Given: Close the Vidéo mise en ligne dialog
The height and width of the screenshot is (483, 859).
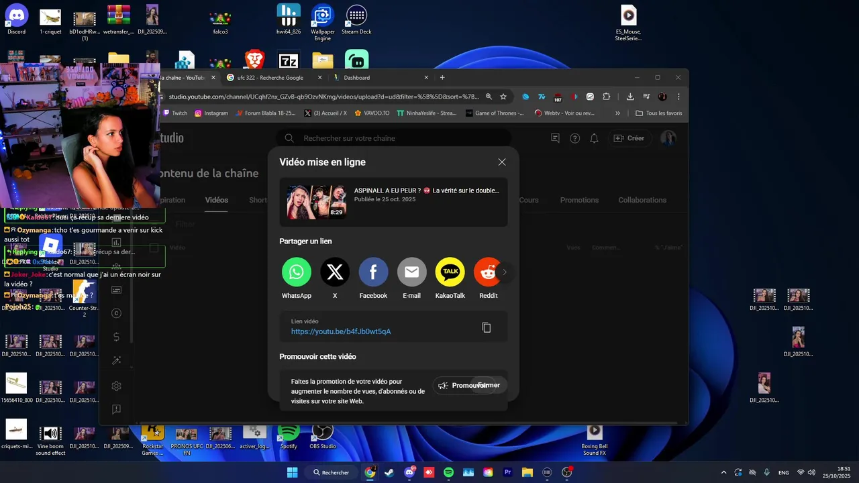Looking at the screenshot, I should (502, 162).
